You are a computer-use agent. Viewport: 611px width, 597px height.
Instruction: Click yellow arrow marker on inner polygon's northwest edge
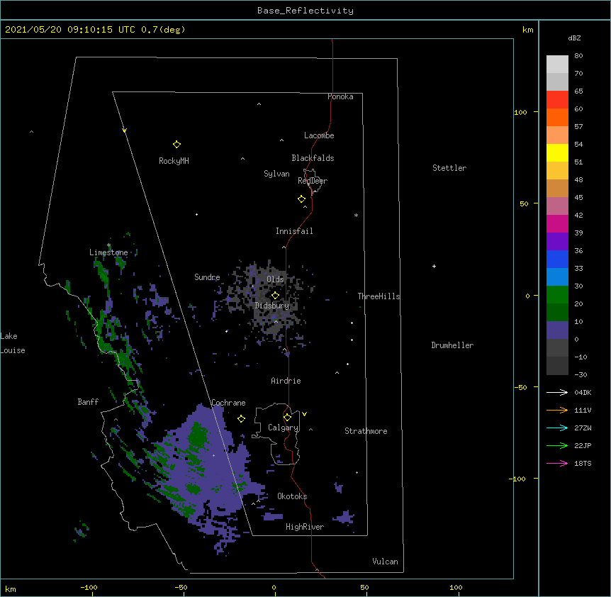(124, 130)
